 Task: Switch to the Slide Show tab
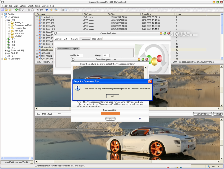click(x=97, y=39)
